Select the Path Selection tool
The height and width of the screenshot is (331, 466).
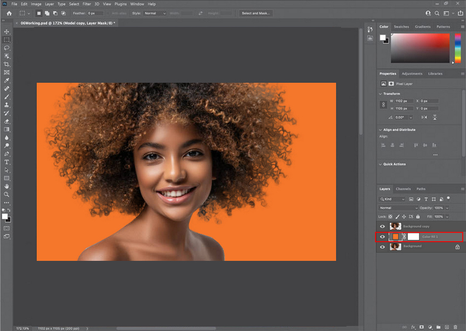pyautogui.click(x=7, y=170)
